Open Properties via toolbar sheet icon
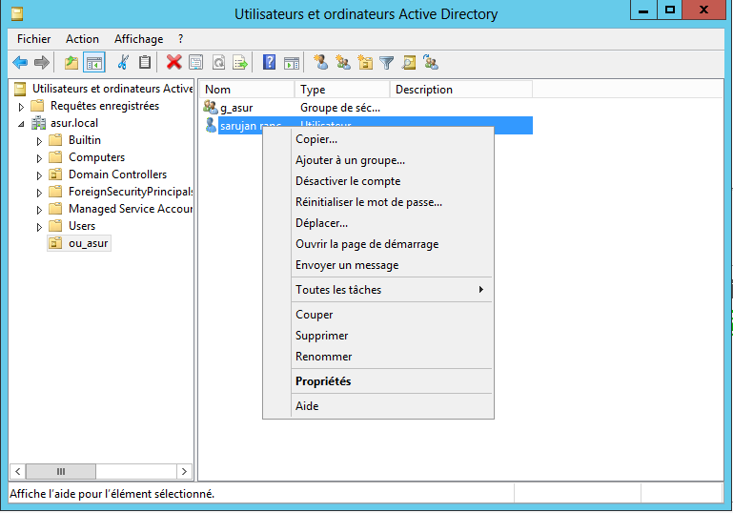733x513 pixels. point(195,62)
